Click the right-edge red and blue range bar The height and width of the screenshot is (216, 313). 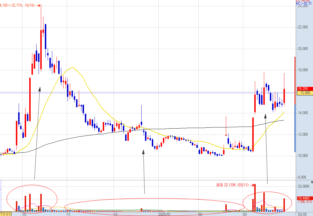click(295, 104)
